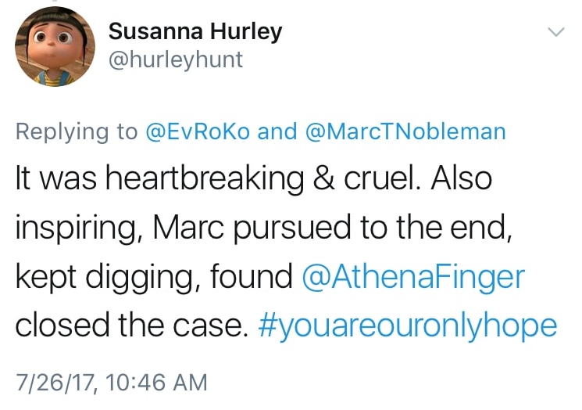Viewport: 582px width, 410px height.
Task: Click the word "Also" in tweet
Action: point(456,178)
